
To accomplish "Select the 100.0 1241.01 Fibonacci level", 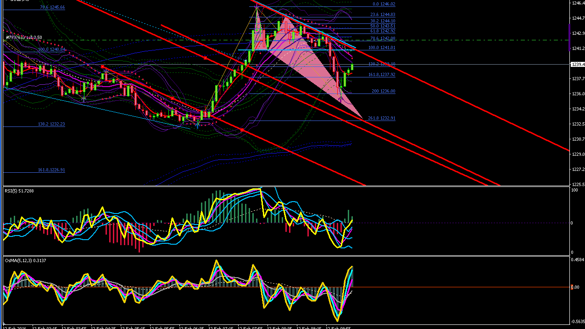I will (x=382, y=48).
